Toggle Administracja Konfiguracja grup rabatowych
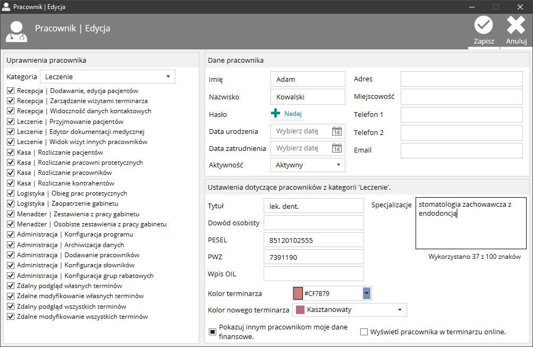Viewport: 533px width, 347px height. click(x=11, y=276)
